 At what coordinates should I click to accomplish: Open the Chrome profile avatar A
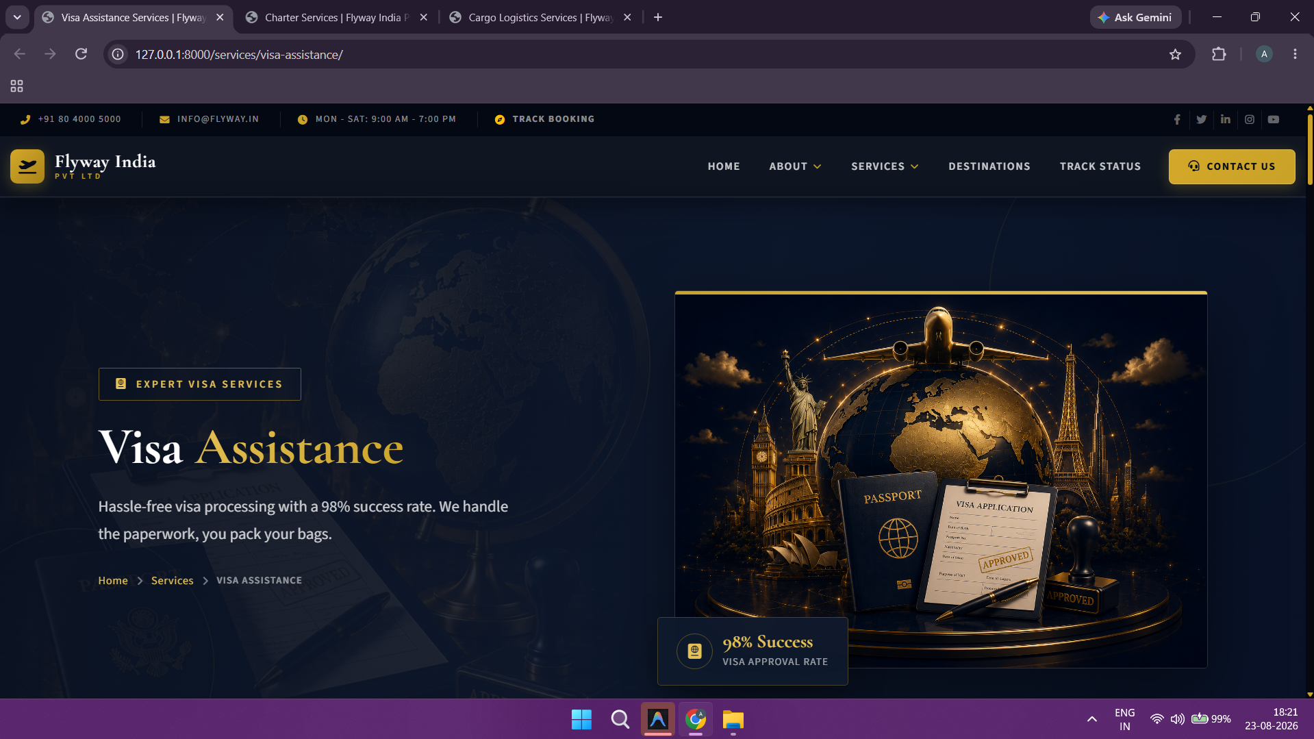point(1264,54)
